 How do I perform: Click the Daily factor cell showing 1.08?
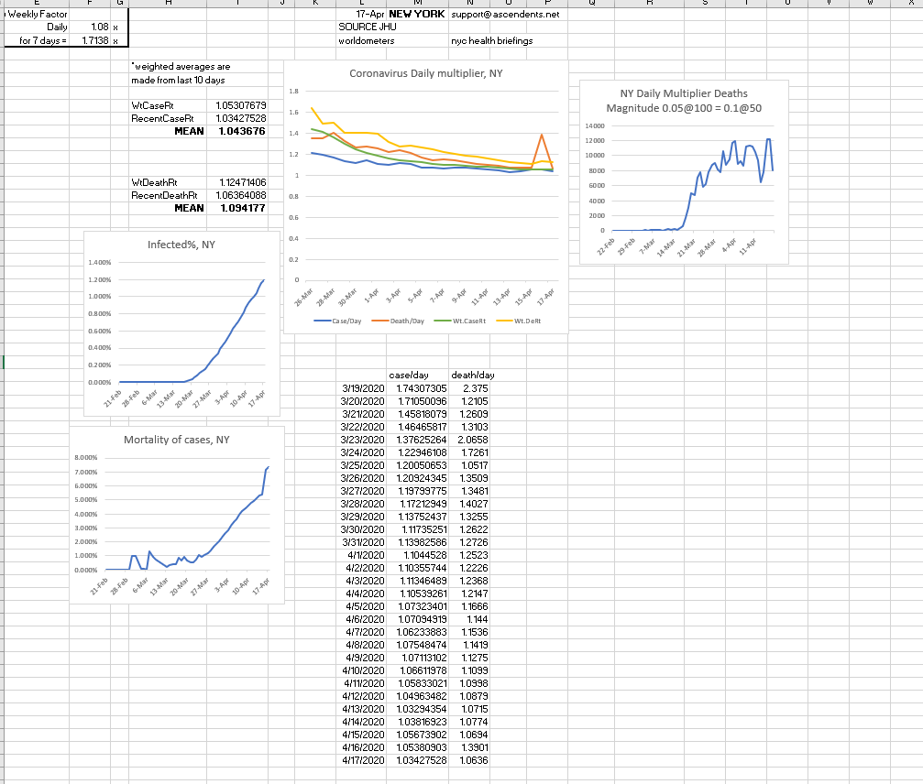[x=94, y=27]
